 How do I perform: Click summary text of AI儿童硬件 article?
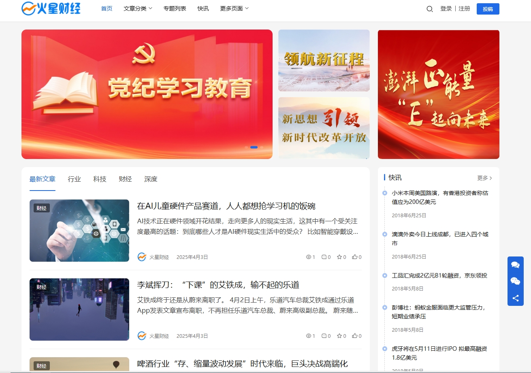247,227
